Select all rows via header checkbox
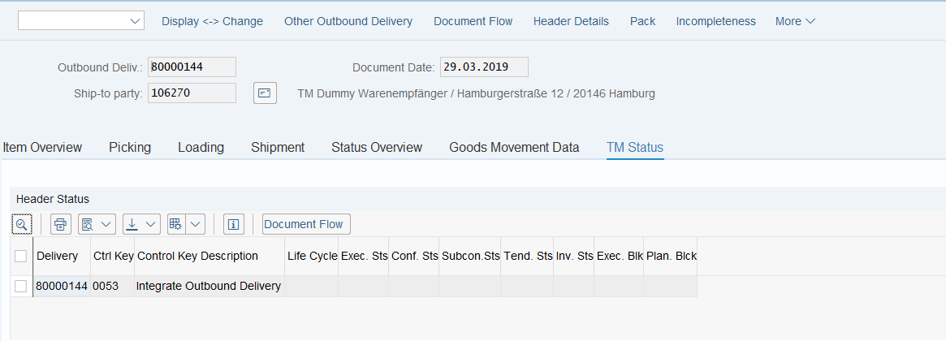Image resolution: width=946 pixels, height=341 pixels. point(21,256)
